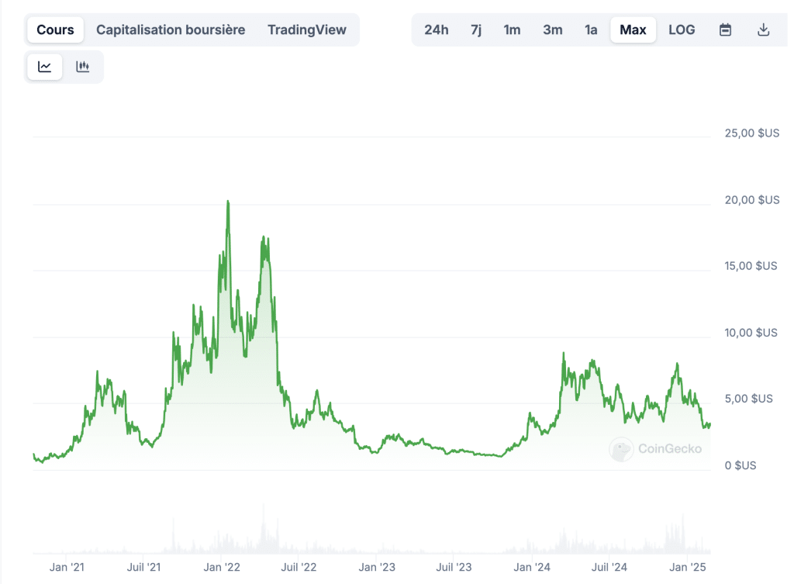Click the Juil '23 date label
Screen dimensions: 794x584
(454, 567)
